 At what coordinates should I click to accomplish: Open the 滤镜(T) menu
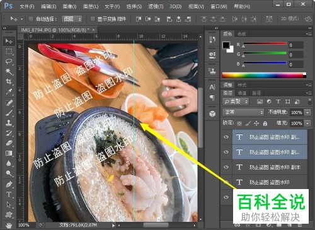coord(156,6)
